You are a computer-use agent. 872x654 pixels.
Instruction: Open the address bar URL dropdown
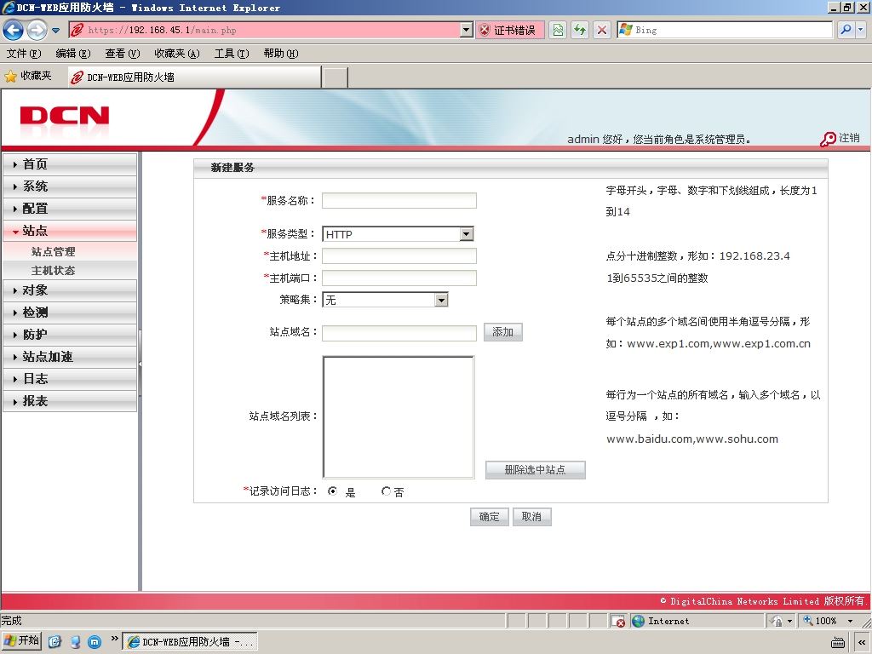click(x=467, y=30)
